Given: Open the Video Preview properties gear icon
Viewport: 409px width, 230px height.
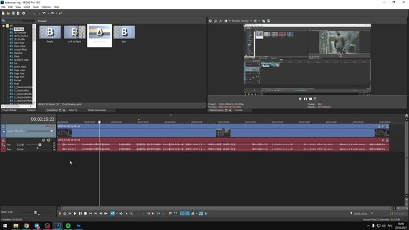Looking at the screenshot, I should (210, 21).
